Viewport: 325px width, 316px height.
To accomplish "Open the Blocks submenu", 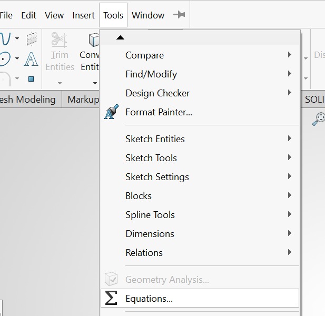I will coord(200,195).
